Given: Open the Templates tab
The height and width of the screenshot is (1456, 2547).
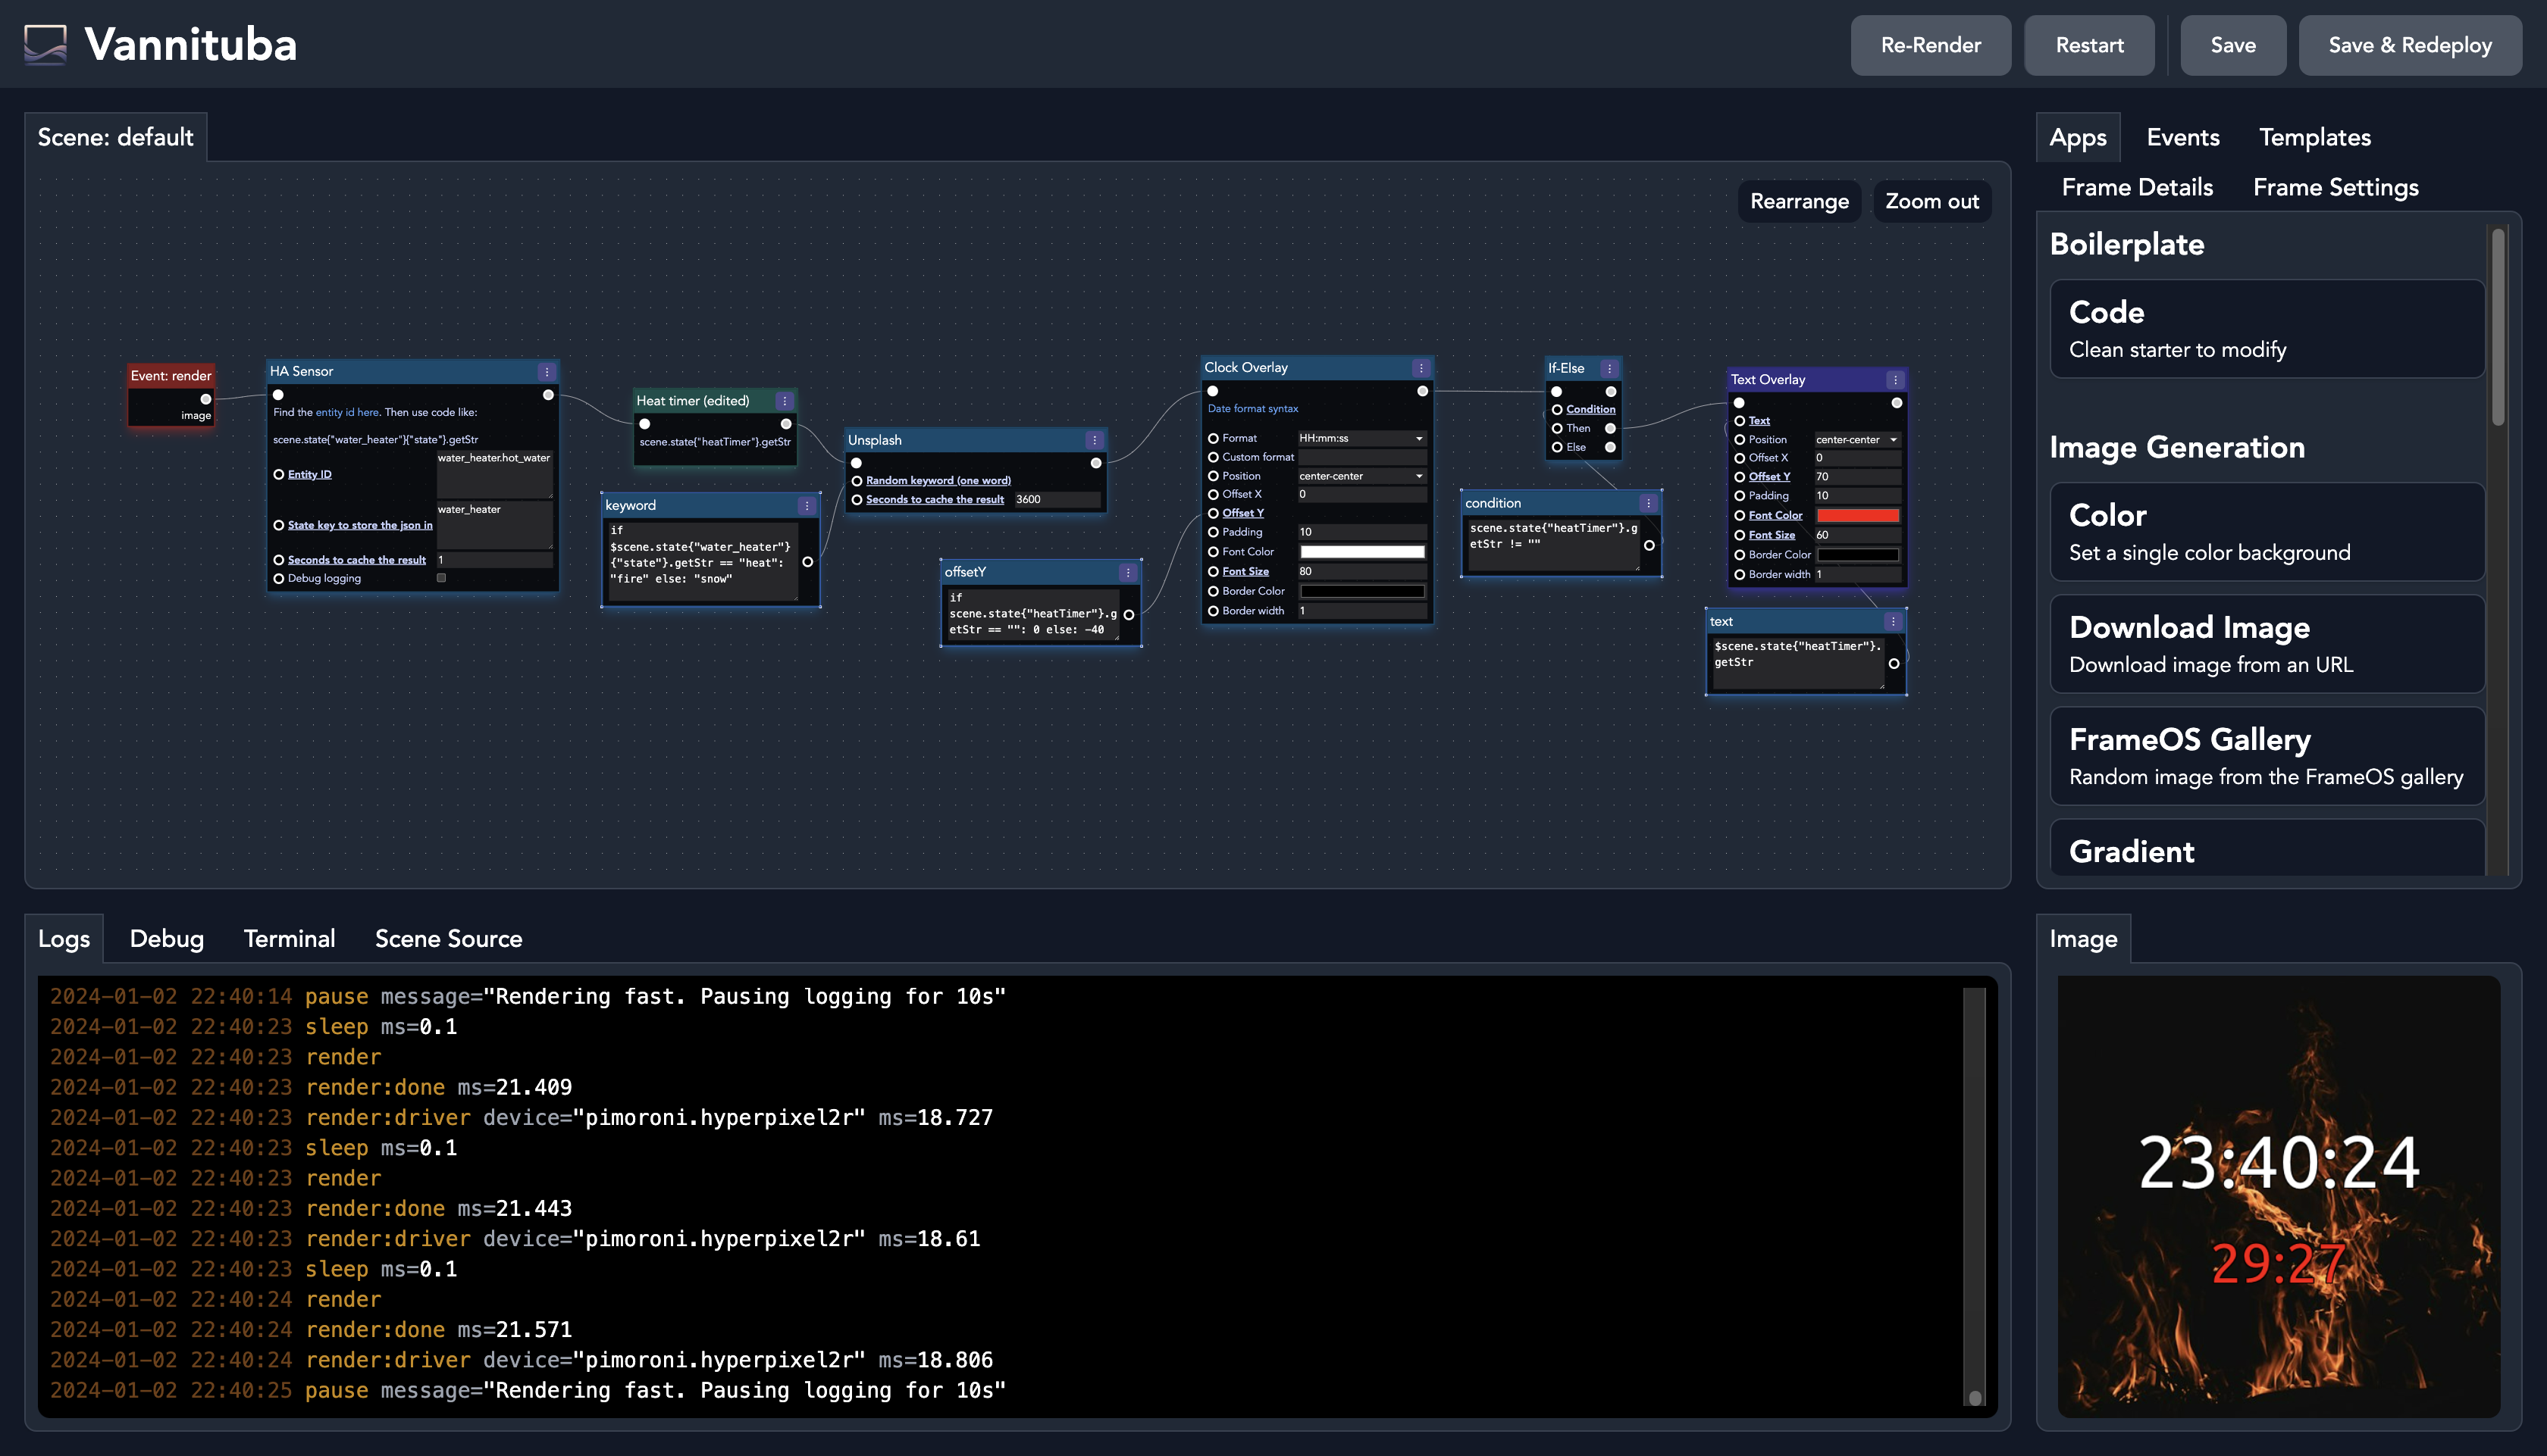Looking at the screenshot, I should tap(2314, 137).
